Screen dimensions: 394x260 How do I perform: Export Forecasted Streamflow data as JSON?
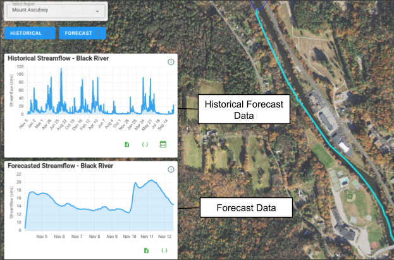point(164,251)
